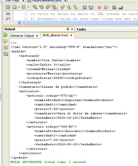Re-run with different parameters, yellow arrows

(x=6, y=41)
